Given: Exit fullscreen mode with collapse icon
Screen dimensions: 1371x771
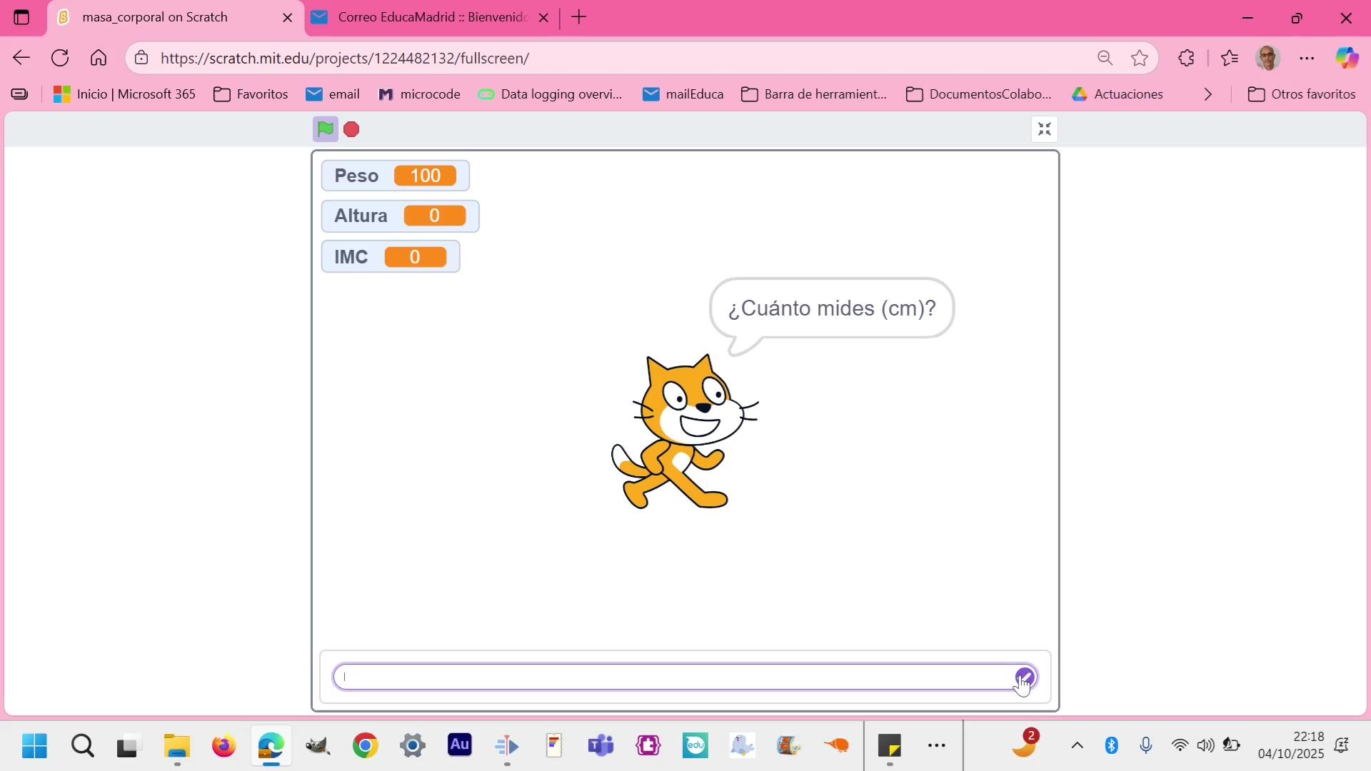Looking at the screenshot, I should click(1044, 129).
